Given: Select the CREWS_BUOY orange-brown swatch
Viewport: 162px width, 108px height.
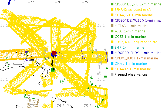Looking at the screenshot, I should (x=112, y=58).
